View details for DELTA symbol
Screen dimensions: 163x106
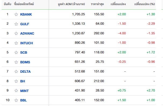coord(25,72)
